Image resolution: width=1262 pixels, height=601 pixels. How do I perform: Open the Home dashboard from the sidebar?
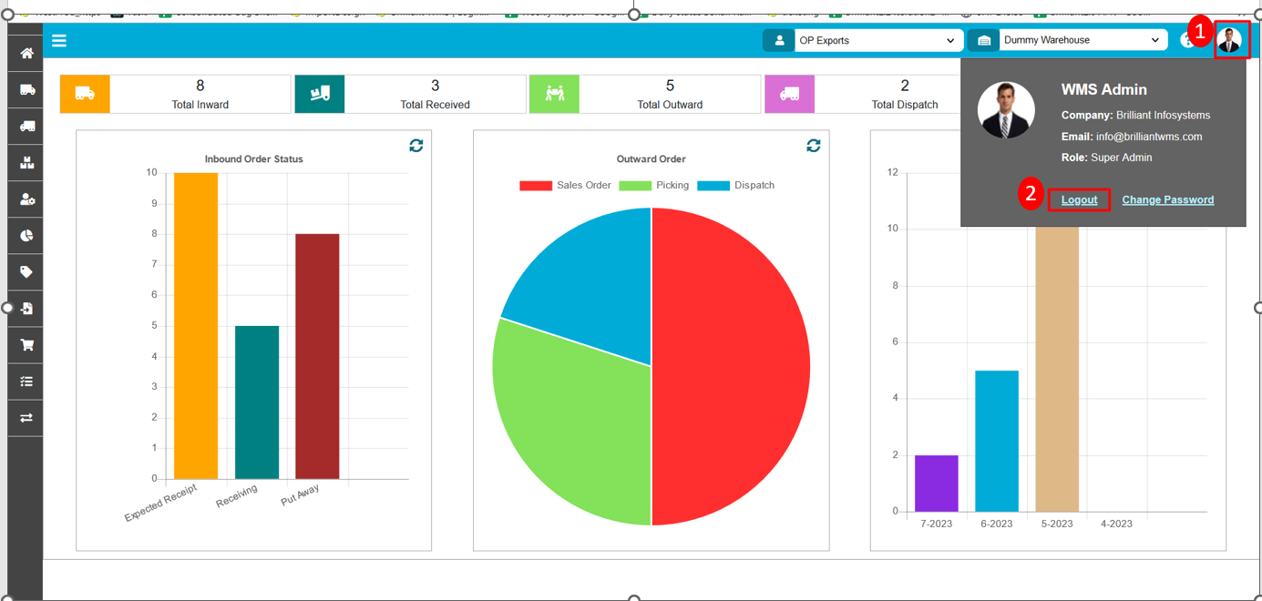click(26, 54)
